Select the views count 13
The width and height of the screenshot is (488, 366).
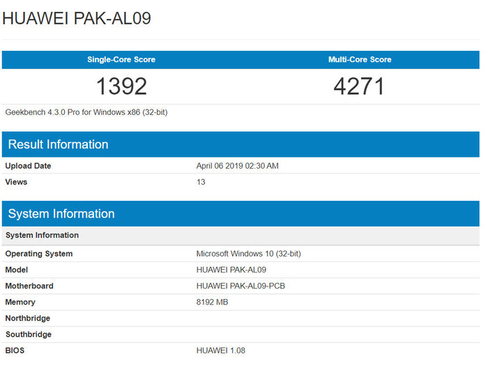pyautogui.click(x=201, y=182)
